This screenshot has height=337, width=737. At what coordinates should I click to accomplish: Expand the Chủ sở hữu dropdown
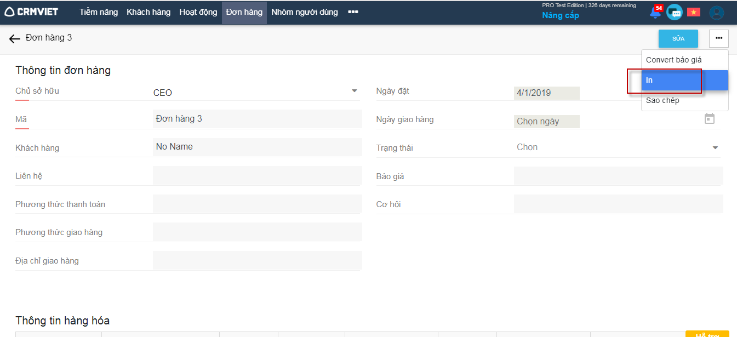coord(355,91)
